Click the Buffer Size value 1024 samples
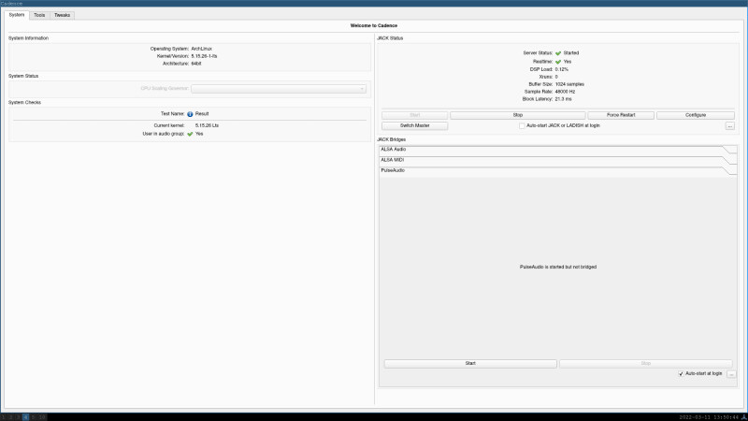The width and height of the screenshot is (748, 421). click(x=569, y=84)
